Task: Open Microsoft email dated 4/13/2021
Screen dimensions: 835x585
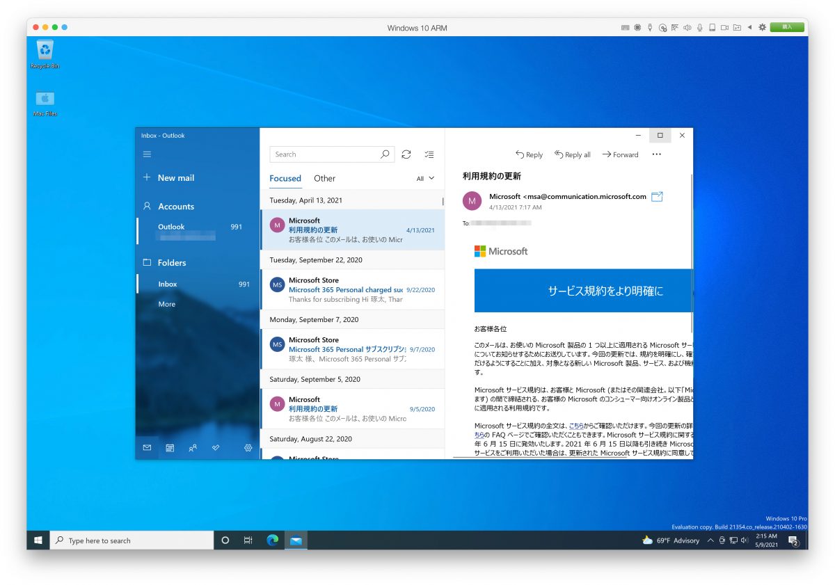Action: tap(353, 230)
